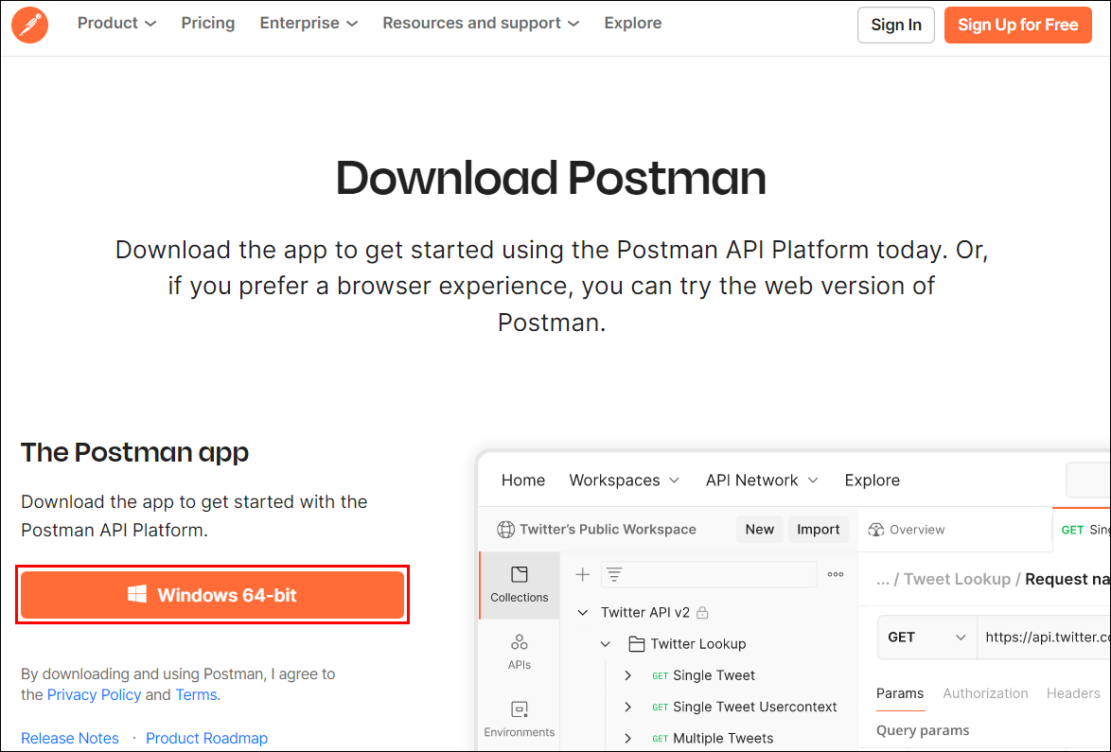Click the Windows logo on download button
1111x752 pixels.
[x=137, y=594]
